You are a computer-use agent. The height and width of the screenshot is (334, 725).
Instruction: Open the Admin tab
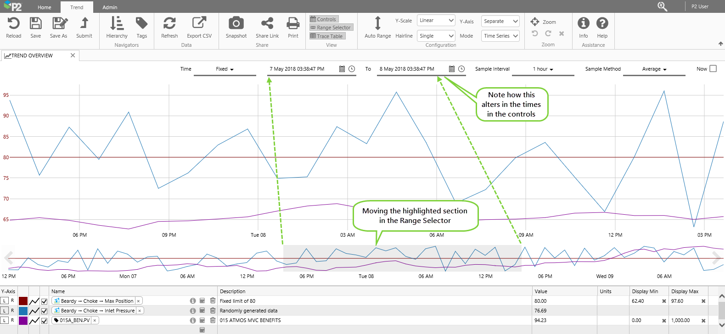click(110, 7)
